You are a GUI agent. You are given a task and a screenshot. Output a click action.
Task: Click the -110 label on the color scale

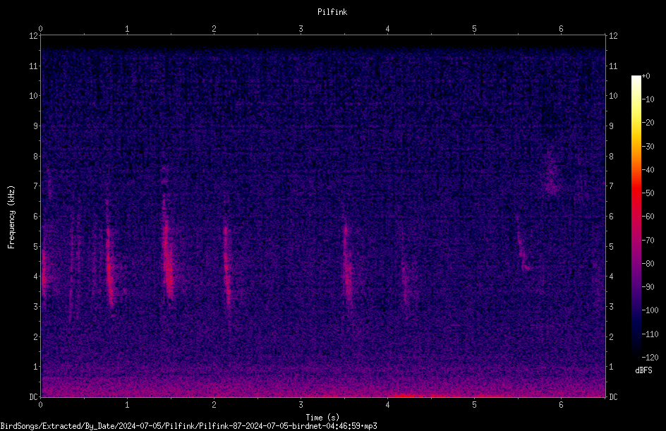[x=650, y=334]
